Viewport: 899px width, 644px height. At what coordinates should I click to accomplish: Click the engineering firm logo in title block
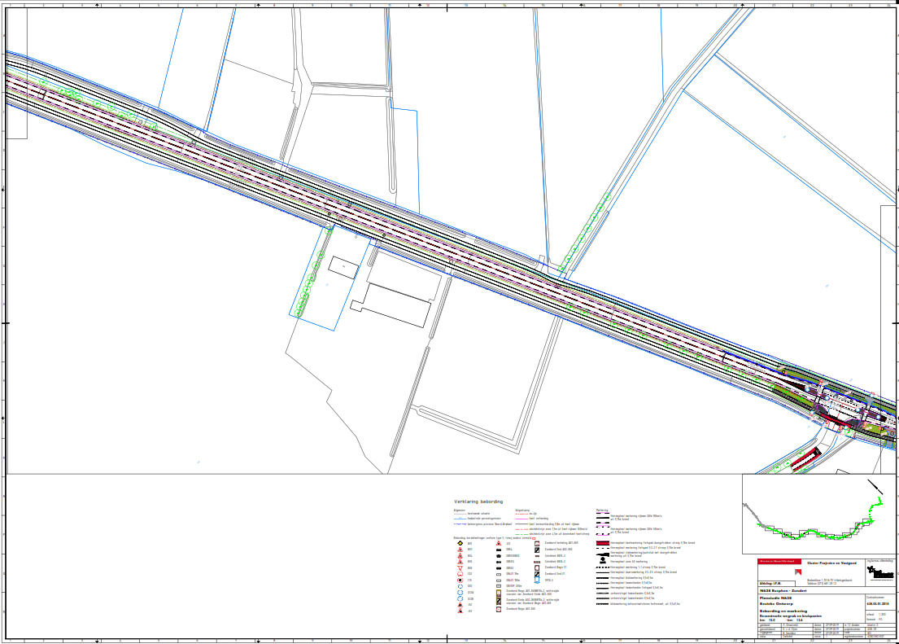(880, 573)
